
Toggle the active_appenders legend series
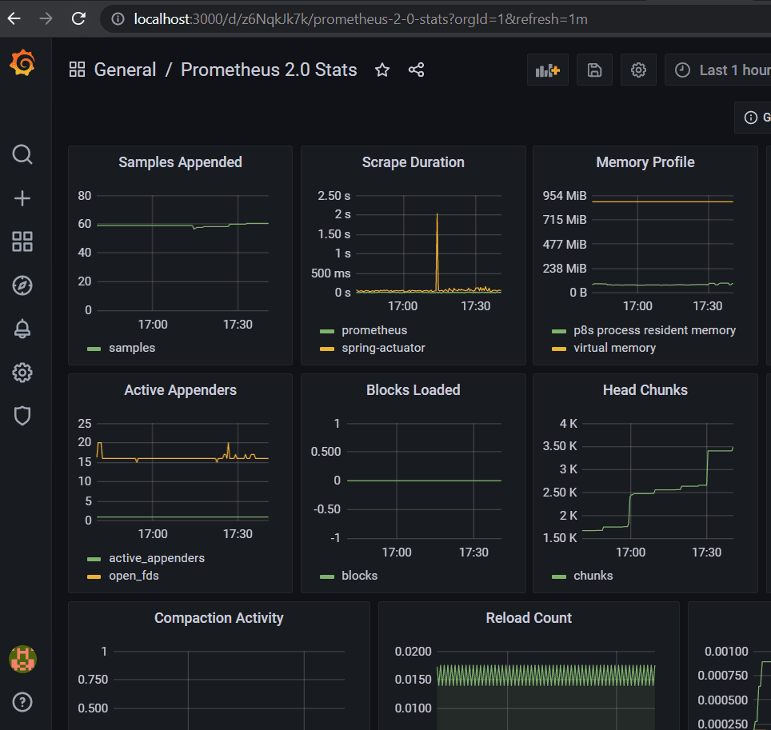coord(157,558)
